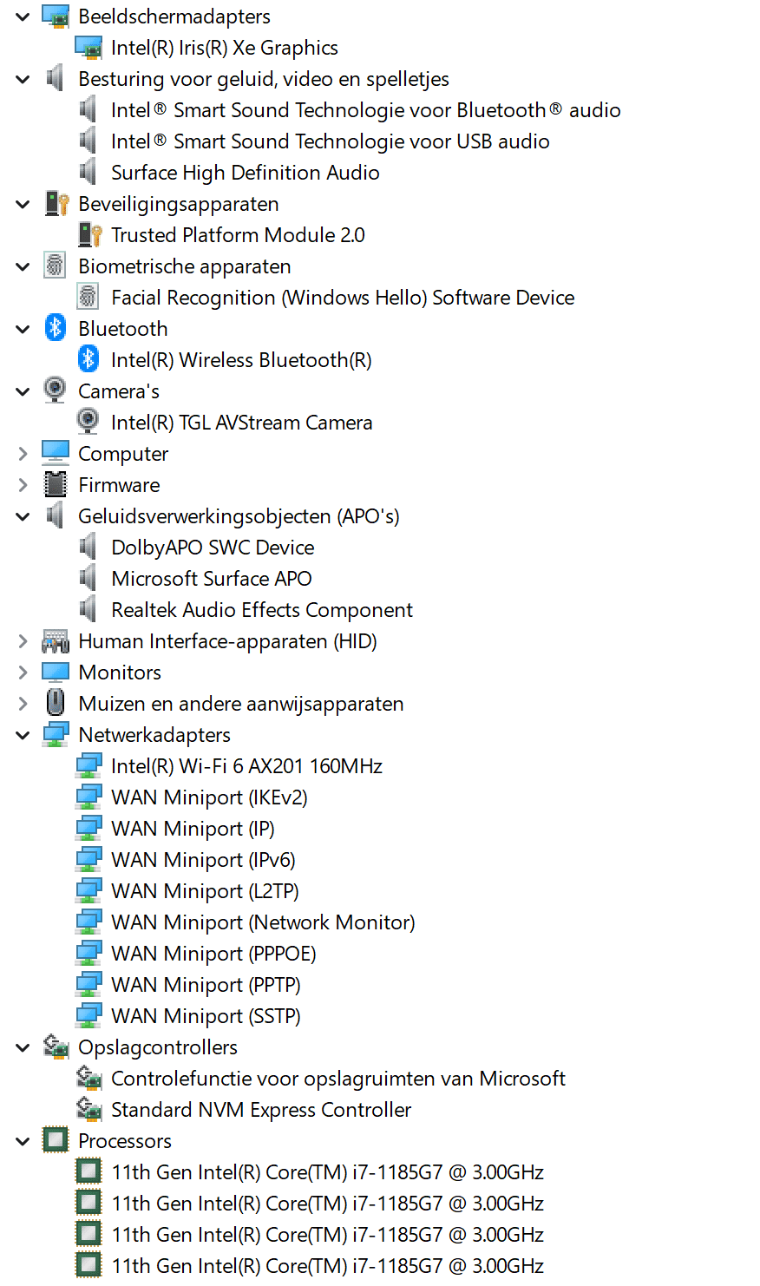The image size is (760, 1286).
Task: Collapse the Beveiligingsapparaten node
Action: pos(23,204)
